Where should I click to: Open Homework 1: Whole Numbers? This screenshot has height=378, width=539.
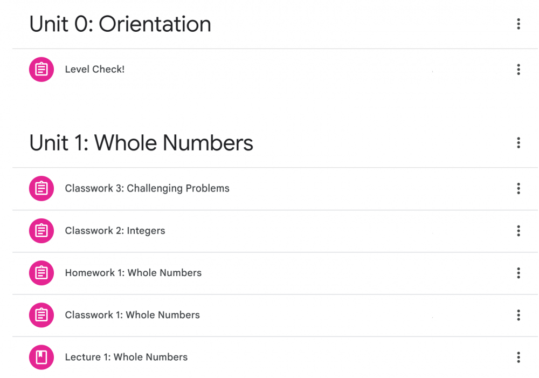133,273
